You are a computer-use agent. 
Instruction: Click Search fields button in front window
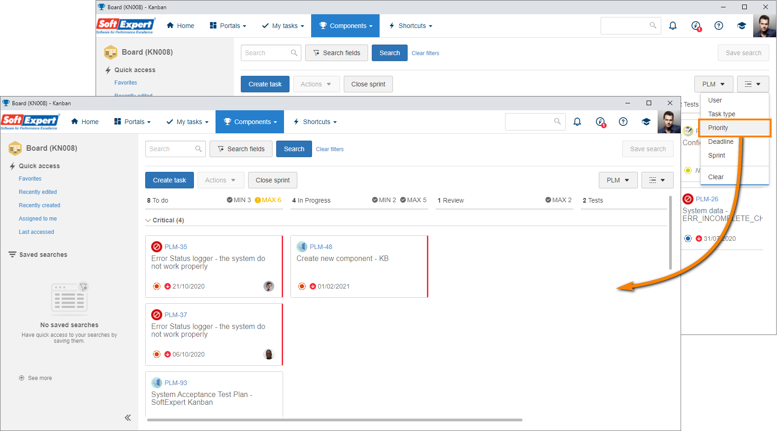(x=241, y=149)
